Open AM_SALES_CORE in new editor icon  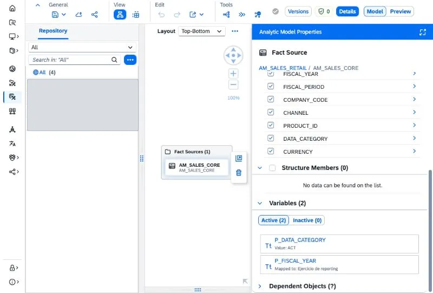239,158
